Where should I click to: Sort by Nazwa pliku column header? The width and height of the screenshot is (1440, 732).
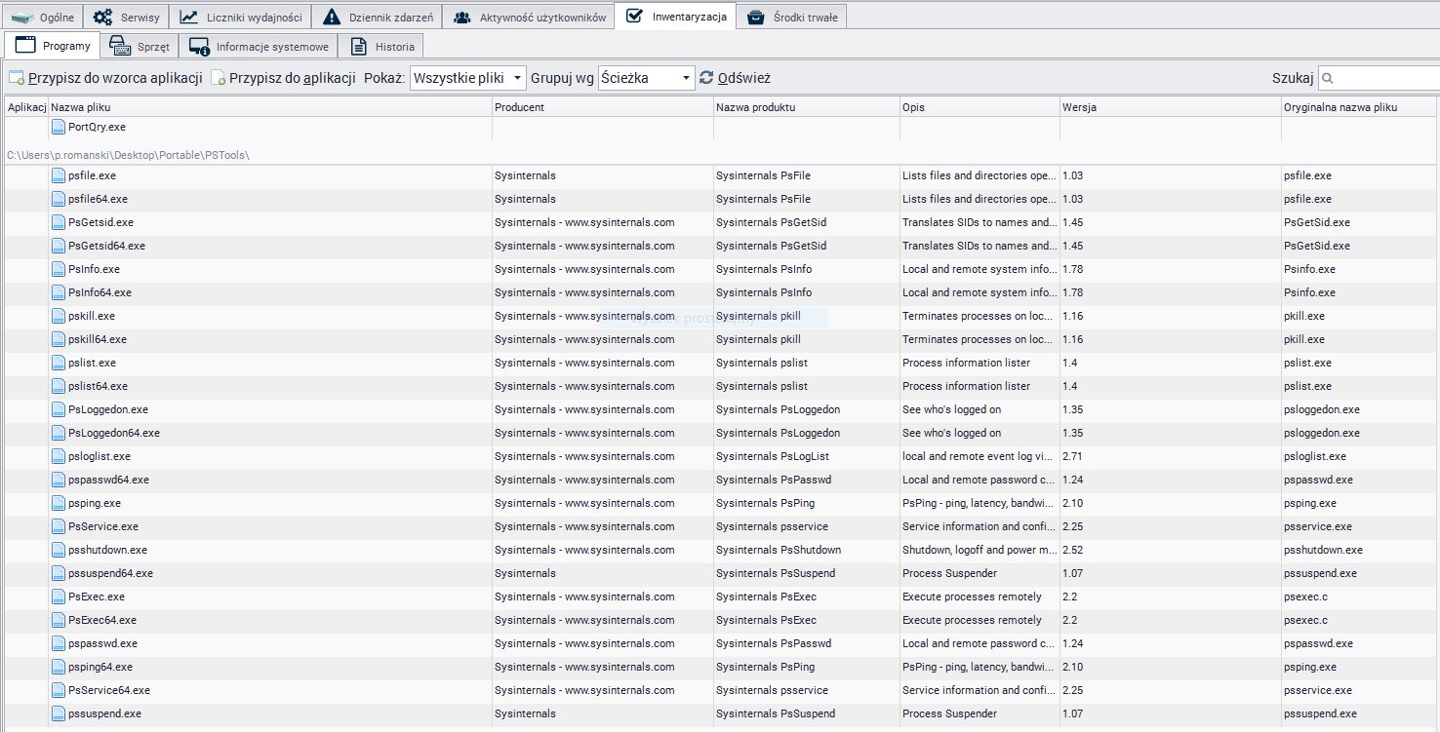[270, 107]
